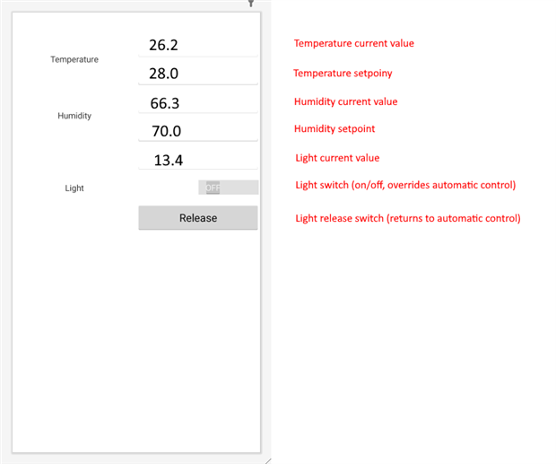Click the Temperature label

(x=74, y=59)
